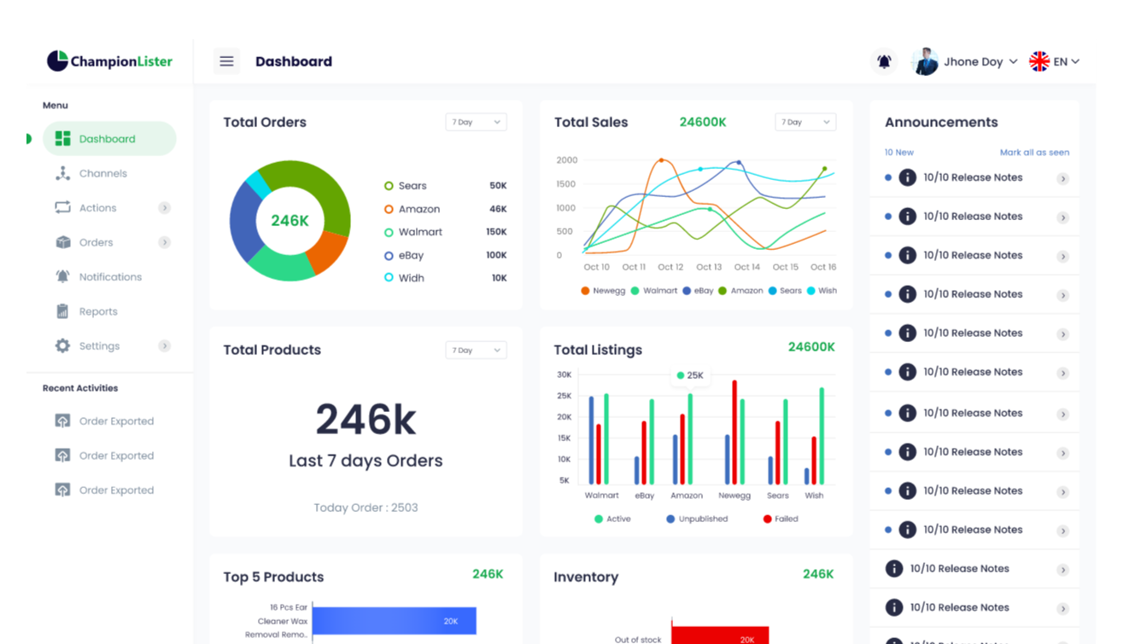Click the Amazon marker in Orders legend
This screenshot has width=1135, height=644.
(x=389, y=209)
